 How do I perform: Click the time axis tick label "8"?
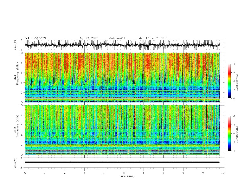(183, 173)
